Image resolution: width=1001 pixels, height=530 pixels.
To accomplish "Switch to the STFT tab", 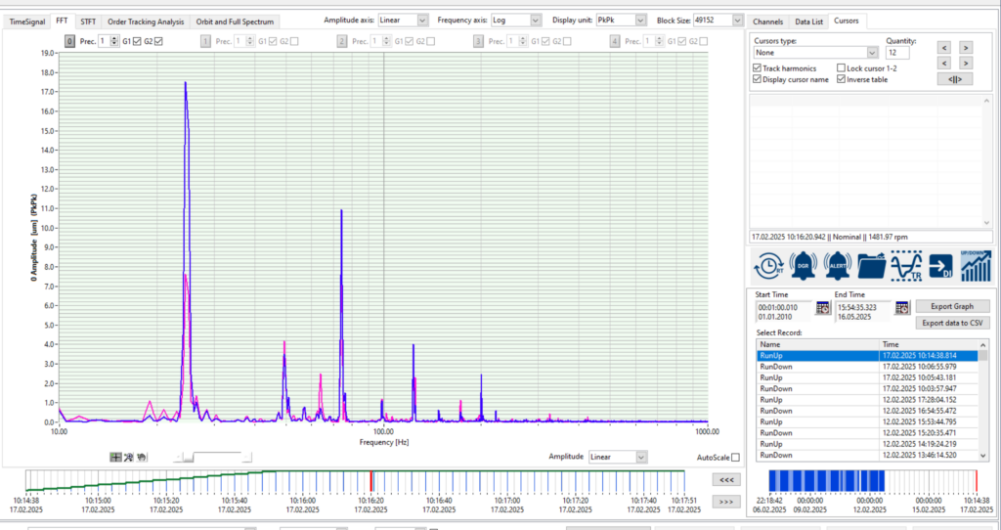I will (88, 22).
